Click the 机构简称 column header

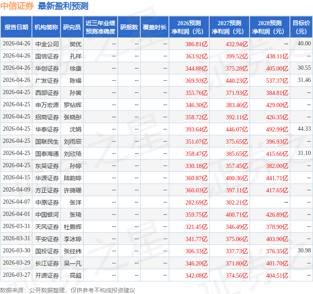(46, 27)
